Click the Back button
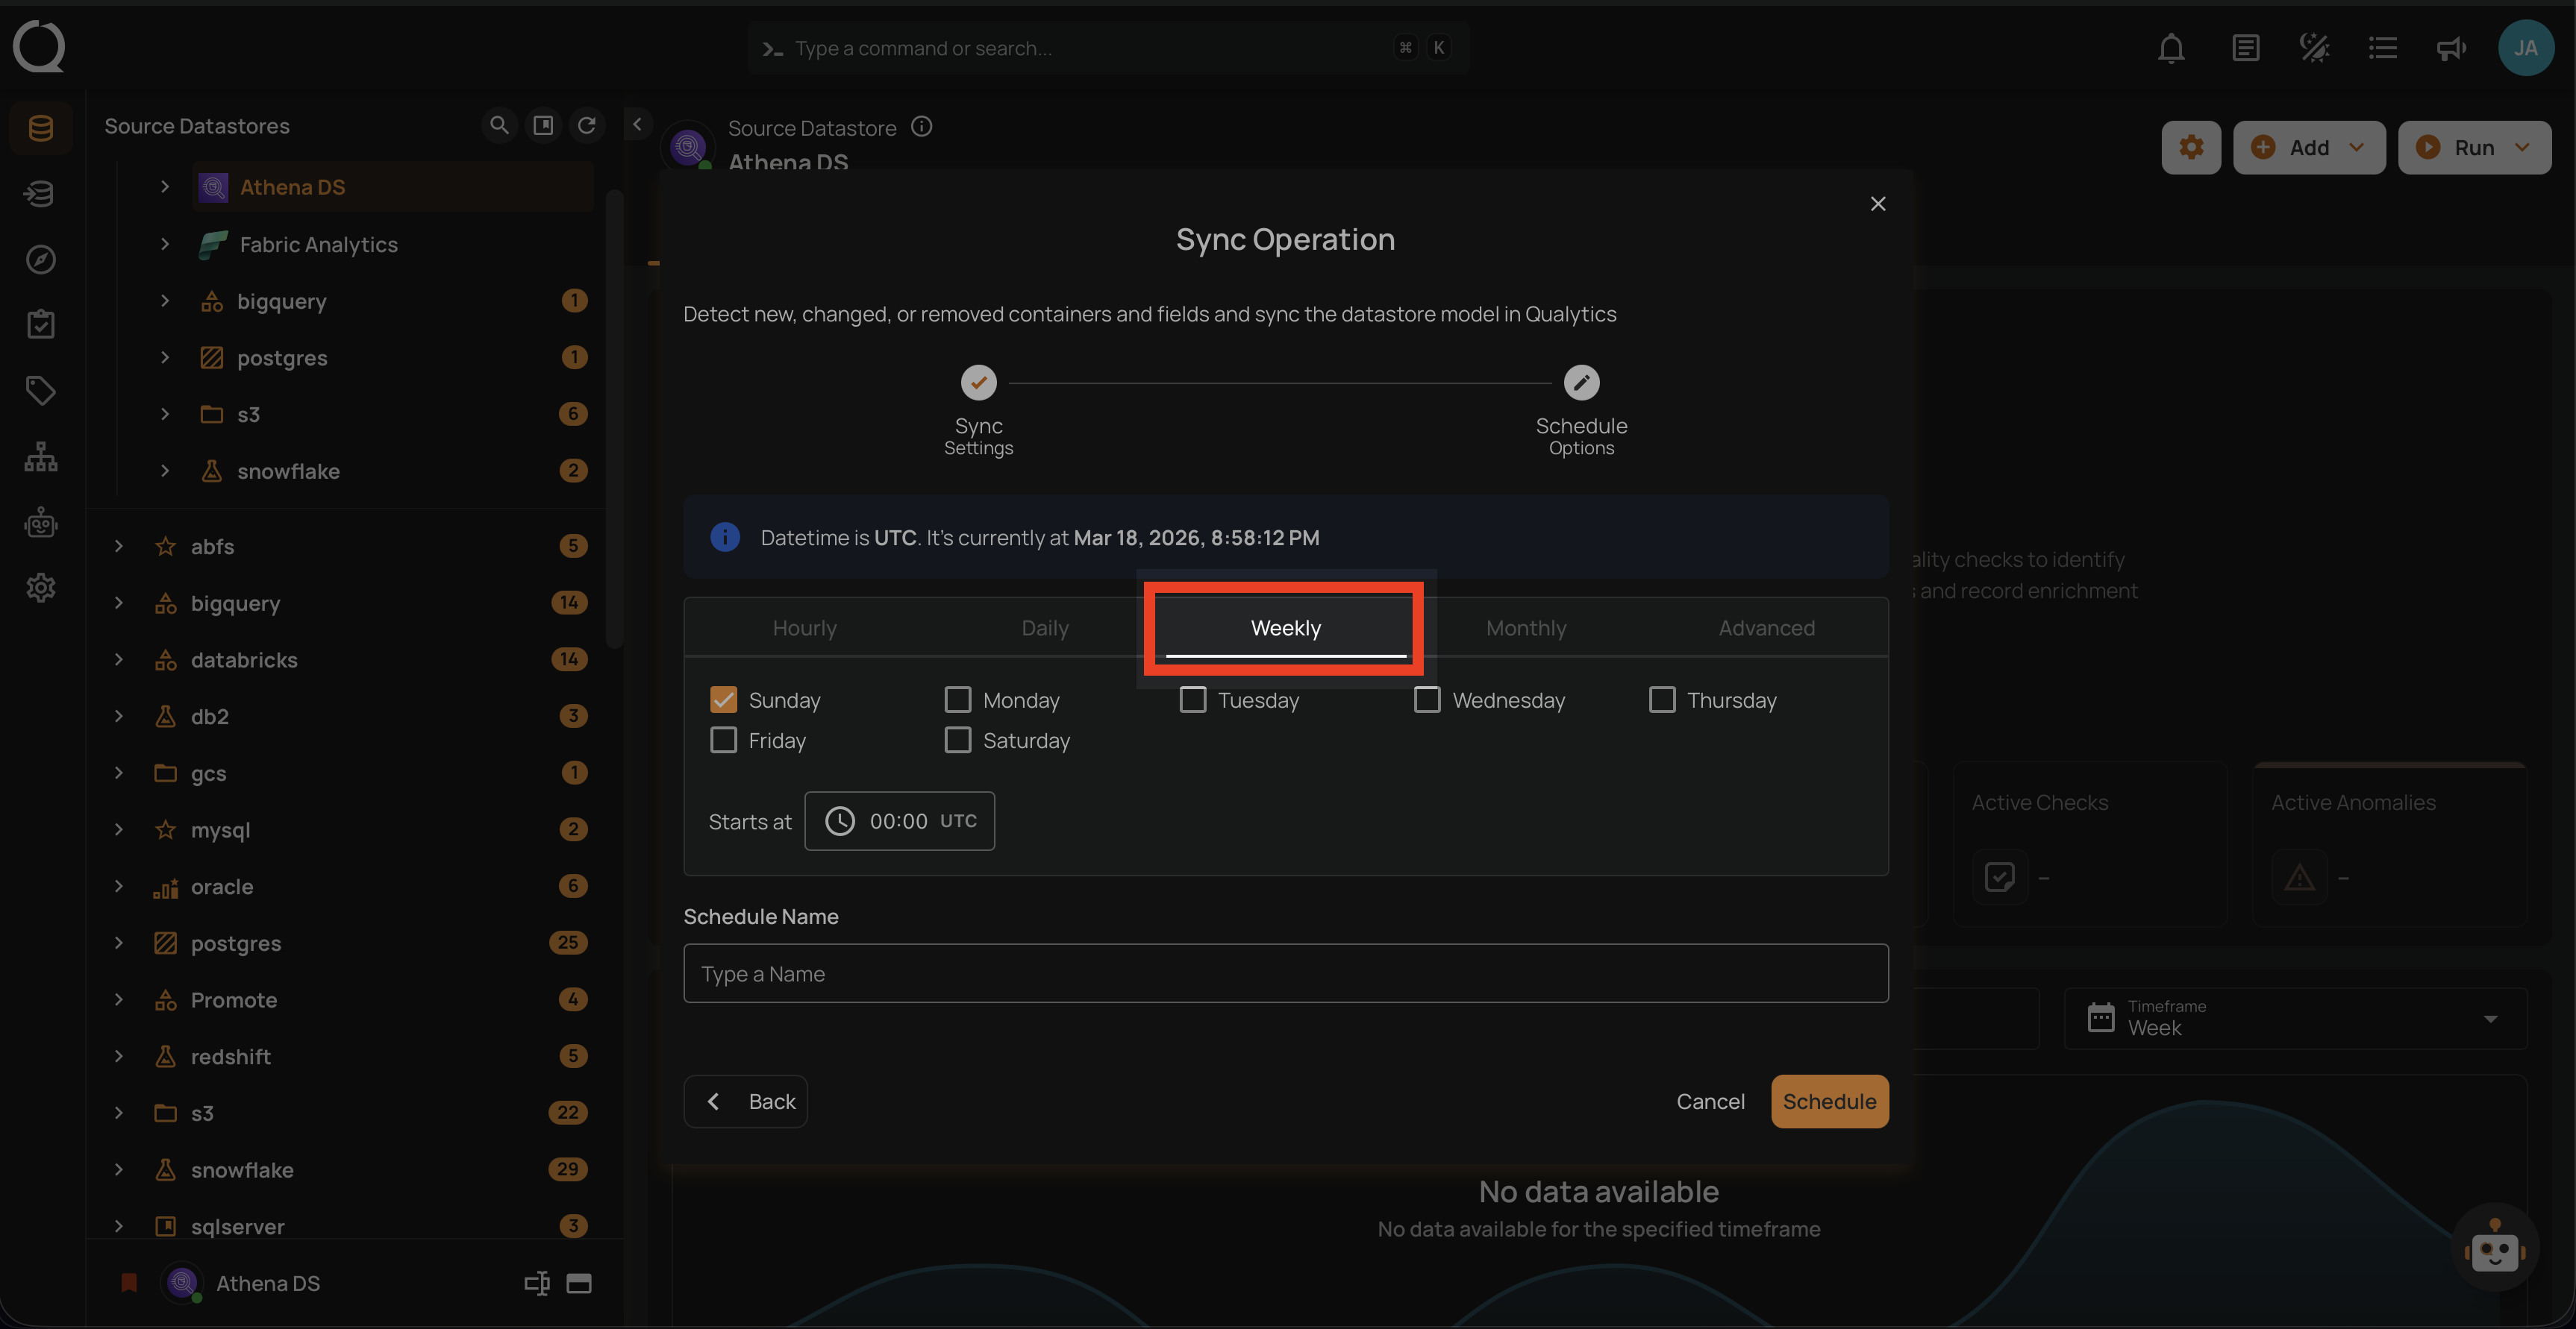 point(745,1102)
